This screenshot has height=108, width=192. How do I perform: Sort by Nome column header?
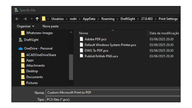[x=83, y=33]
